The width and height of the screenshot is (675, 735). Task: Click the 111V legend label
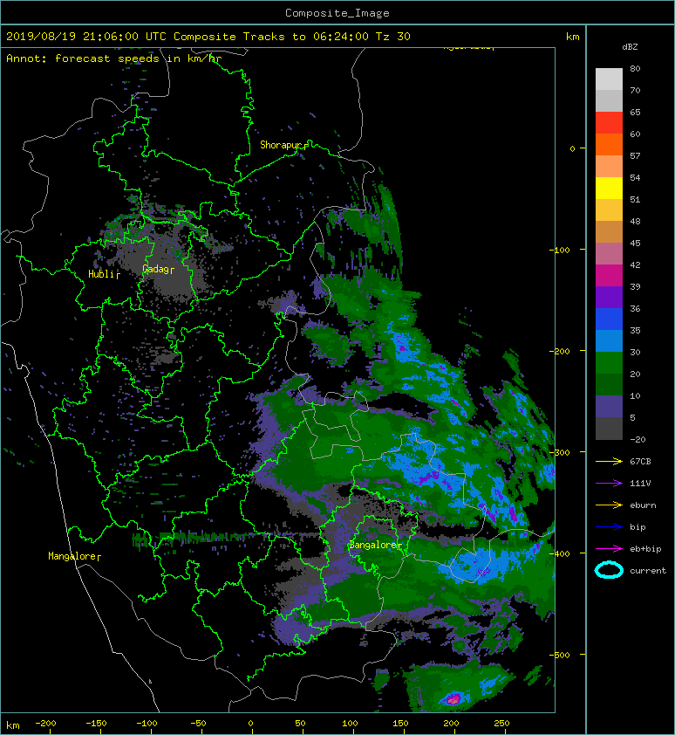click(640, 484)
